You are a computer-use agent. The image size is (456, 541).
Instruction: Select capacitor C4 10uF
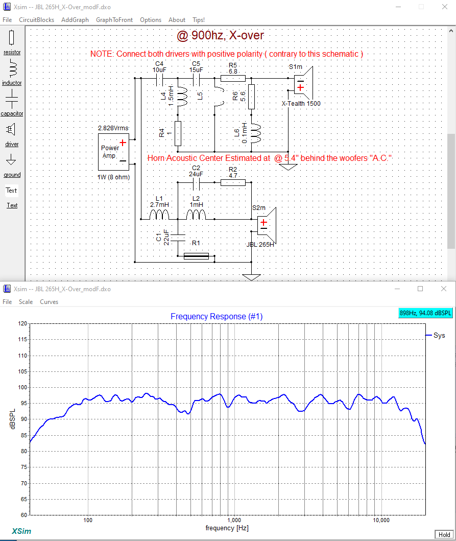(159, 79)
